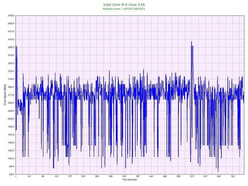248x186 pixels.
Task: Click the y-axis value 1675.5
Action: click(x=11, y=135)
